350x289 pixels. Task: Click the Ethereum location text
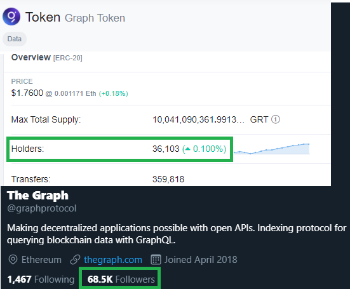41,260
